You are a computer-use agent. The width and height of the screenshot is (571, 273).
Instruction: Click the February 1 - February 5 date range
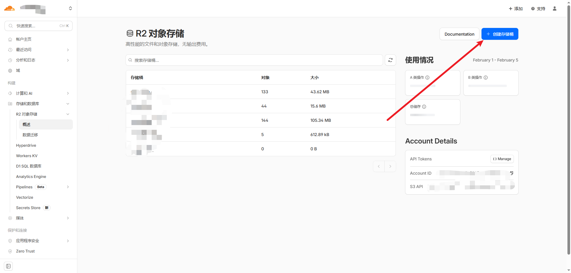pos(495,60)
